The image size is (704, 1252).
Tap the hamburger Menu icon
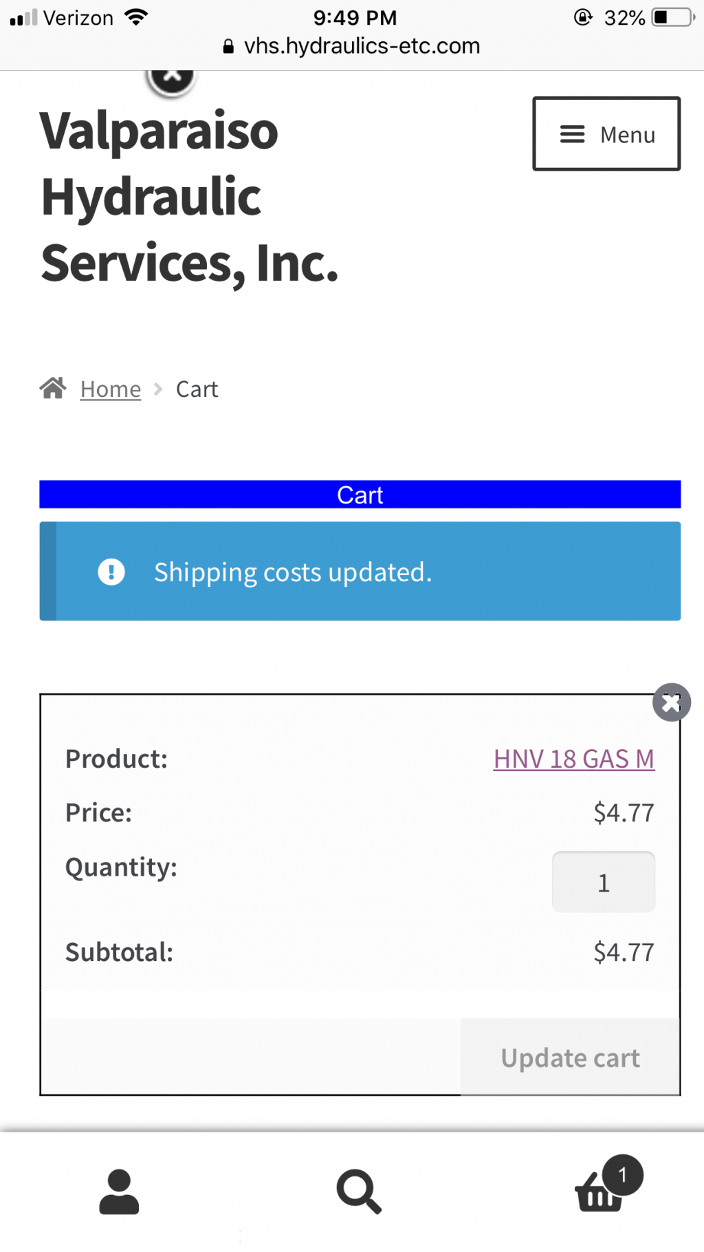click(x=572, y=134)
